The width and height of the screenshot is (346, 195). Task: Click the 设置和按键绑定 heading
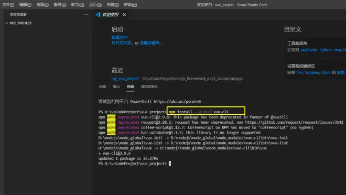301,66
